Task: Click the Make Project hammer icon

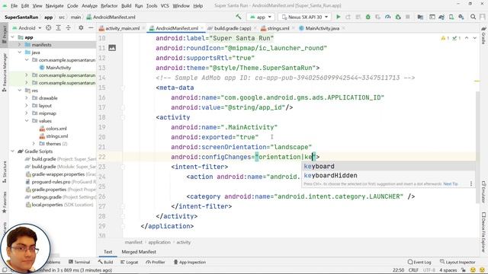Action: click(239, 17)
